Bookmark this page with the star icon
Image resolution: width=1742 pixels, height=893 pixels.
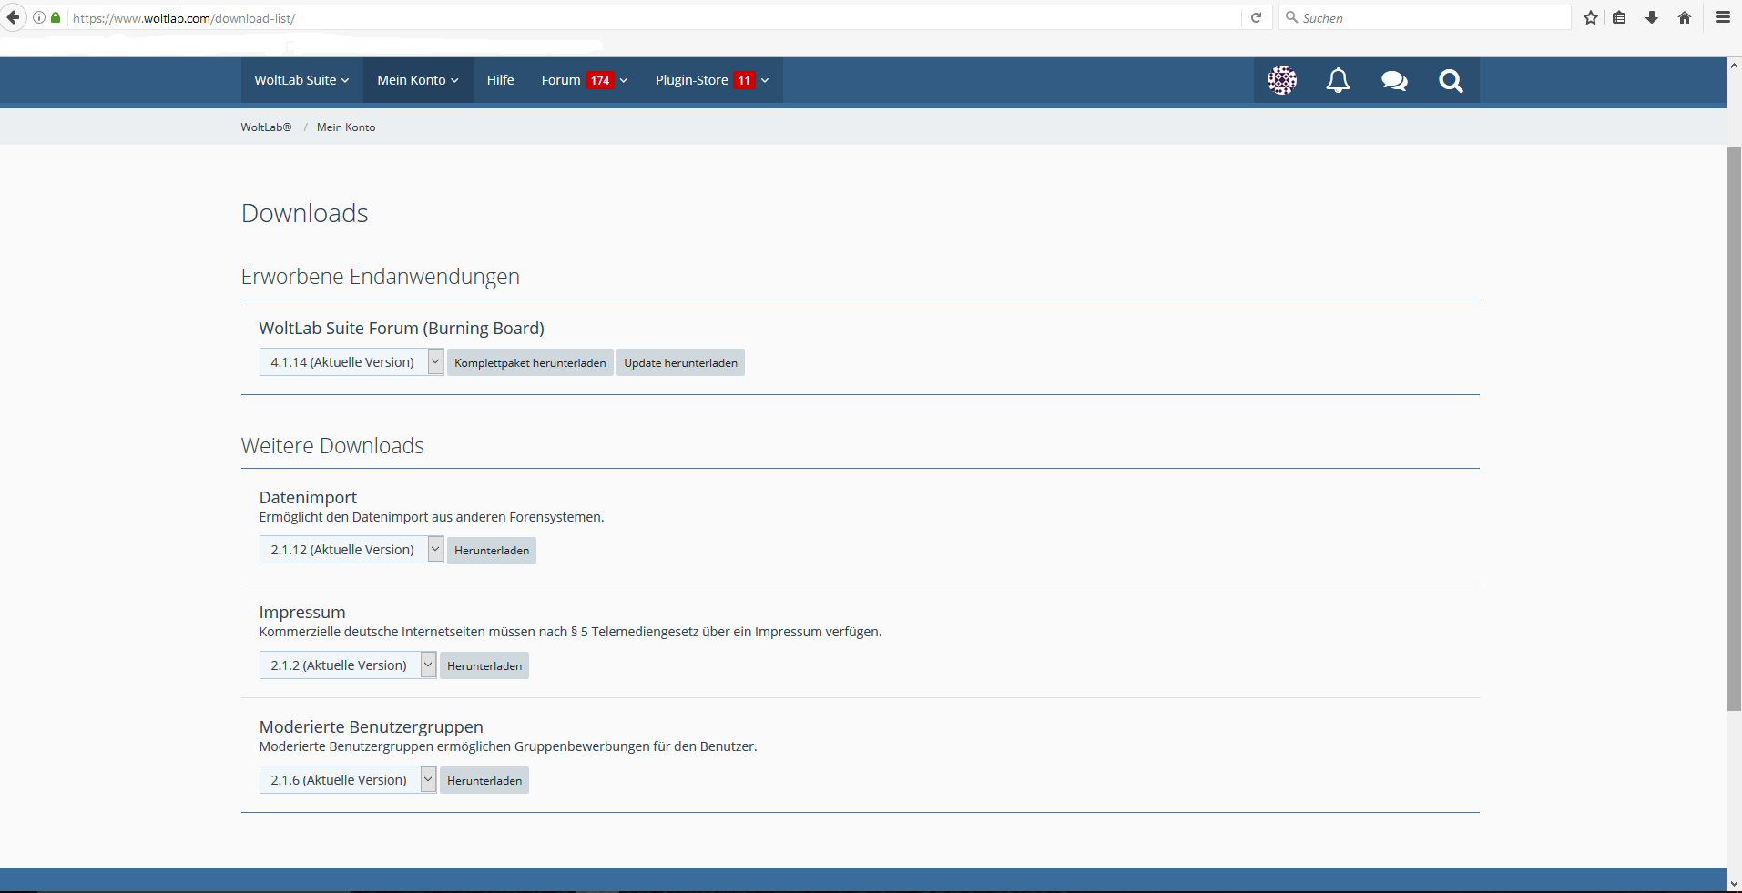pos(1591,17)
